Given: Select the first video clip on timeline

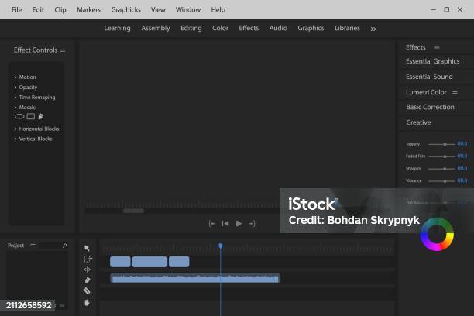Looking at the screenshot, I should pos(120,262).
